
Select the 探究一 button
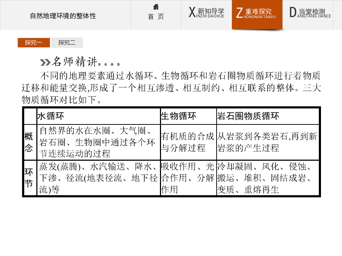pyautogui.click(x=34, y=43)
